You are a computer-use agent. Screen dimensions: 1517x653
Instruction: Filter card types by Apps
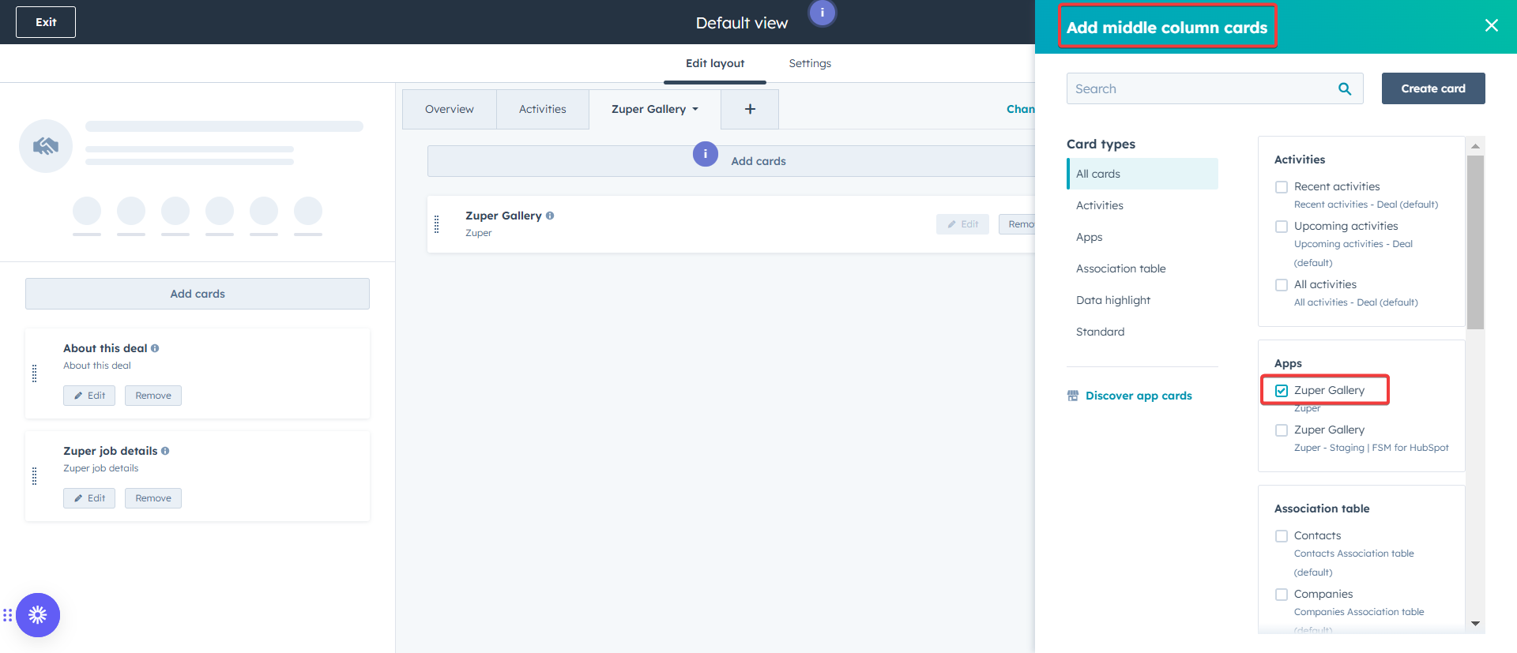(x=1142, y=237)
